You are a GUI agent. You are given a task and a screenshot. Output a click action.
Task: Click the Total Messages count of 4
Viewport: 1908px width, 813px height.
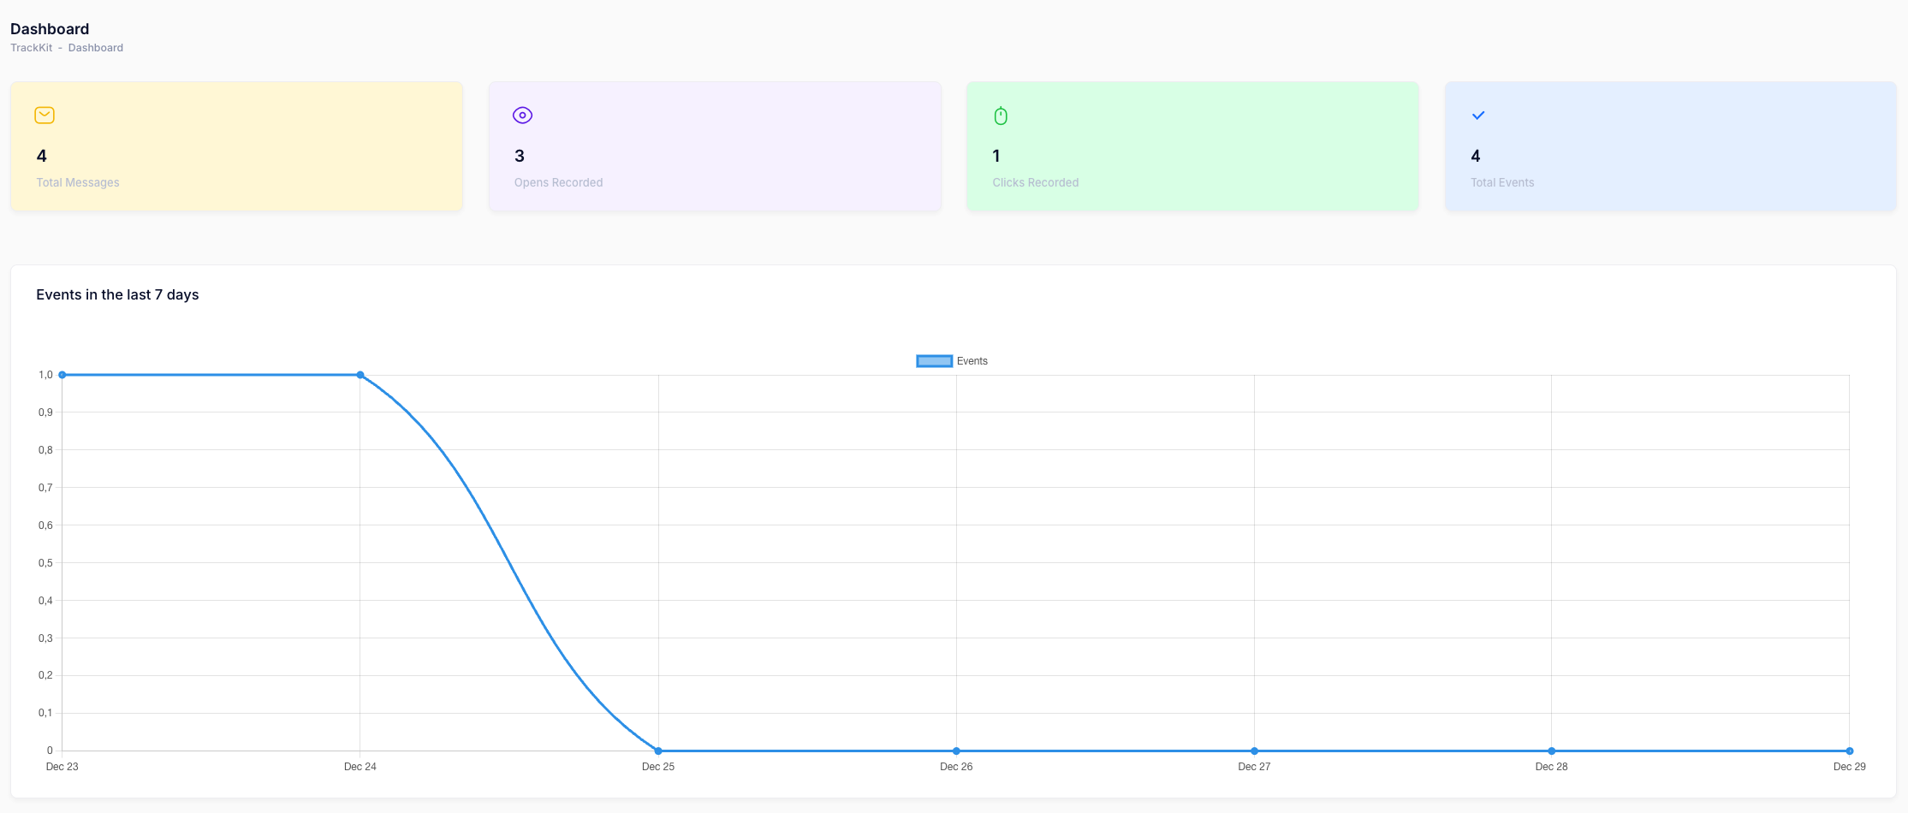(42, 156)
